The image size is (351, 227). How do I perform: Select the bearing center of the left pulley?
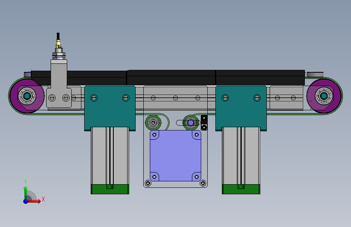27,96
